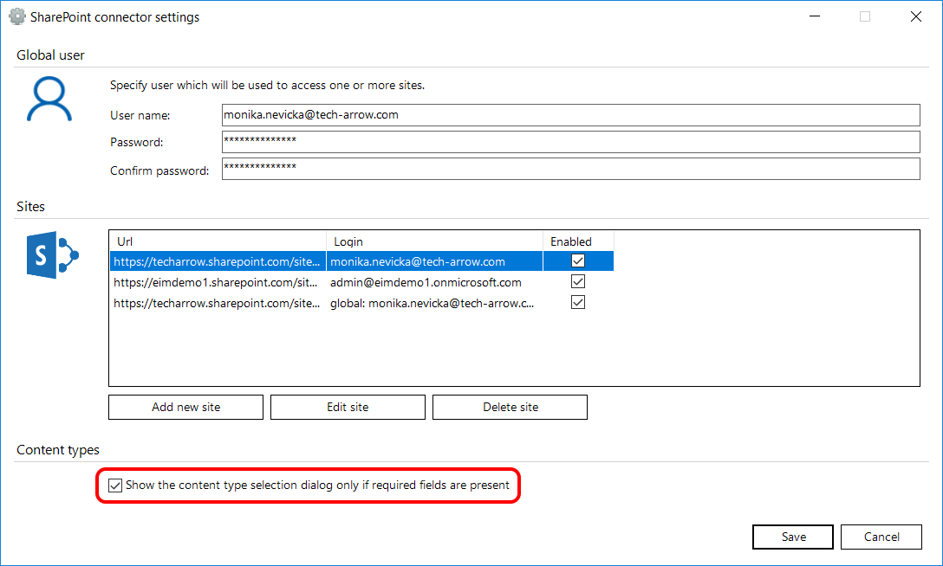The image size is (943, 566).
Task: Toggle content type selection dialog checkbox
Action: click(115, 486)
